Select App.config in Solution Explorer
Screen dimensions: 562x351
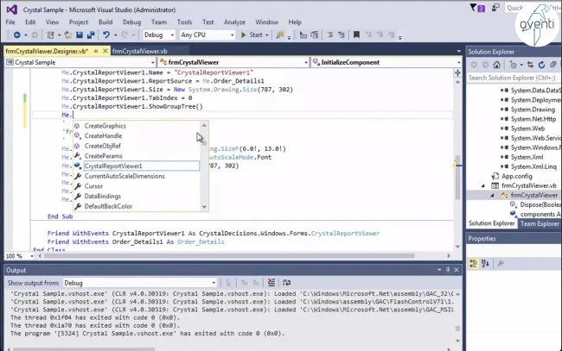[516, 176]
